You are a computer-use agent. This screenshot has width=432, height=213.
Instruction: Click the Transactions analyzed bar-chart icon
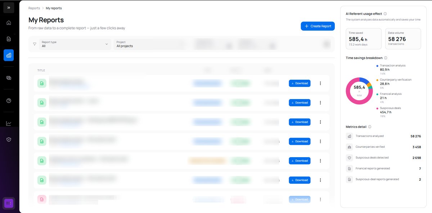pyautogui.click(x=349, y=136)
